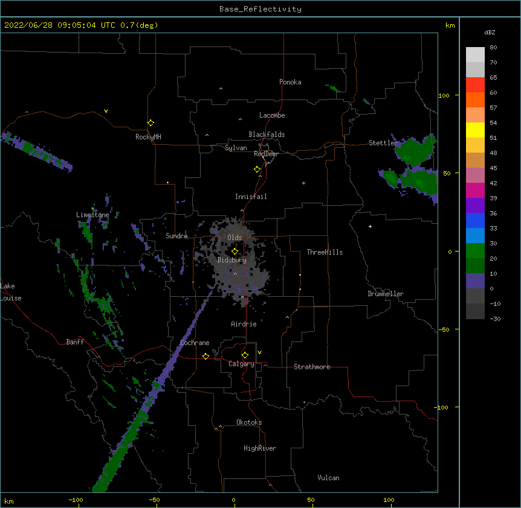Click the yellow V marker northwest of RockyMH
The image size is (521, 508).
106,111
